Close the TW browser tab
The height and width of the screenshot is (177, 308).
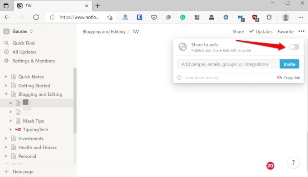[87, 6]
